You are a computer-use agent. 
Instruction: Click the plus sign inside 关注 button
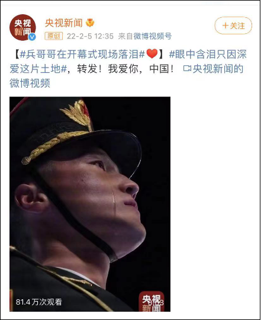[x=225, y=25]
